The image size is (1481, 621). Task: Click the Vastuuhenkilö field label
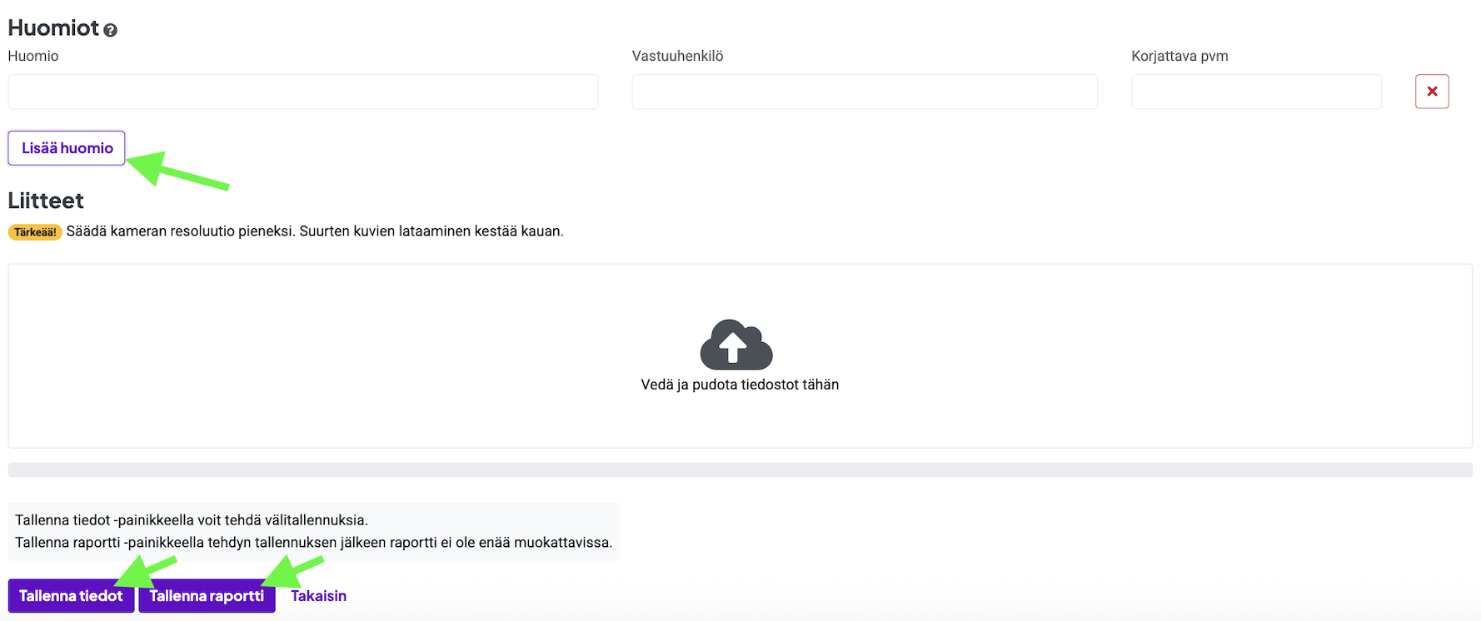[x=677, y=56]
